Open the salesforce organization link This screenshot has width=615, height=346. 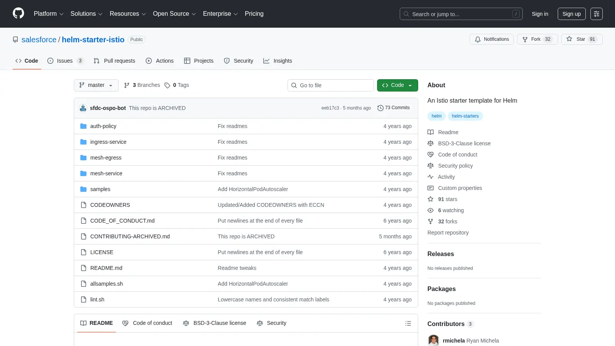(x=39, y=40)
